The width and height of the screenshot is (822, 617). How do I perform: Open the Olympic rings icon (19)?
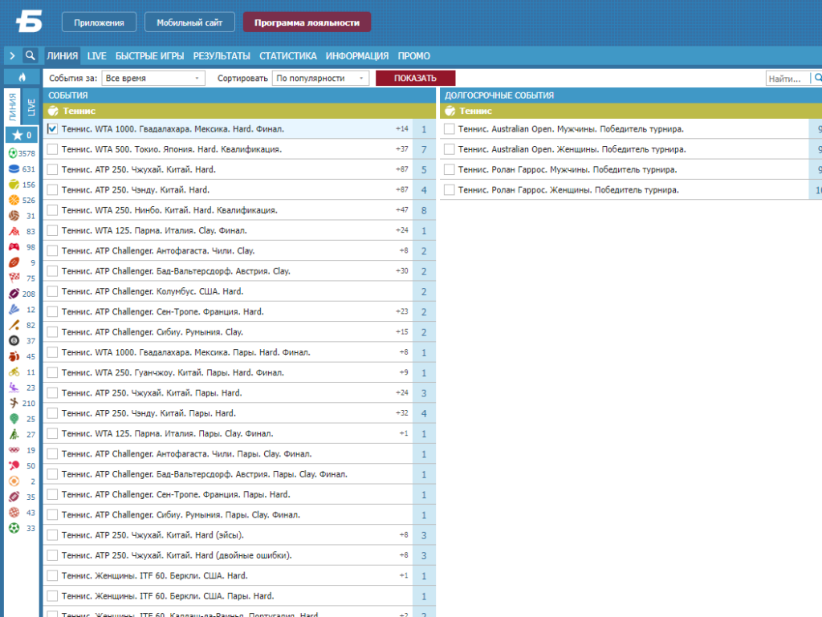point(14,450)
